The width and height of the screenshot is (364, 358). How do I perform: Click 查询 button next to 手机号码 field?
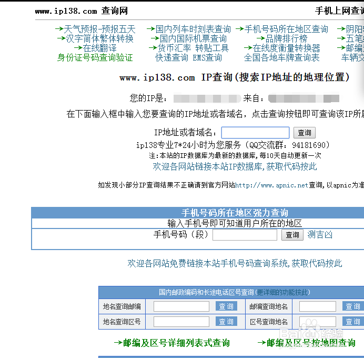tap(292, 235)
